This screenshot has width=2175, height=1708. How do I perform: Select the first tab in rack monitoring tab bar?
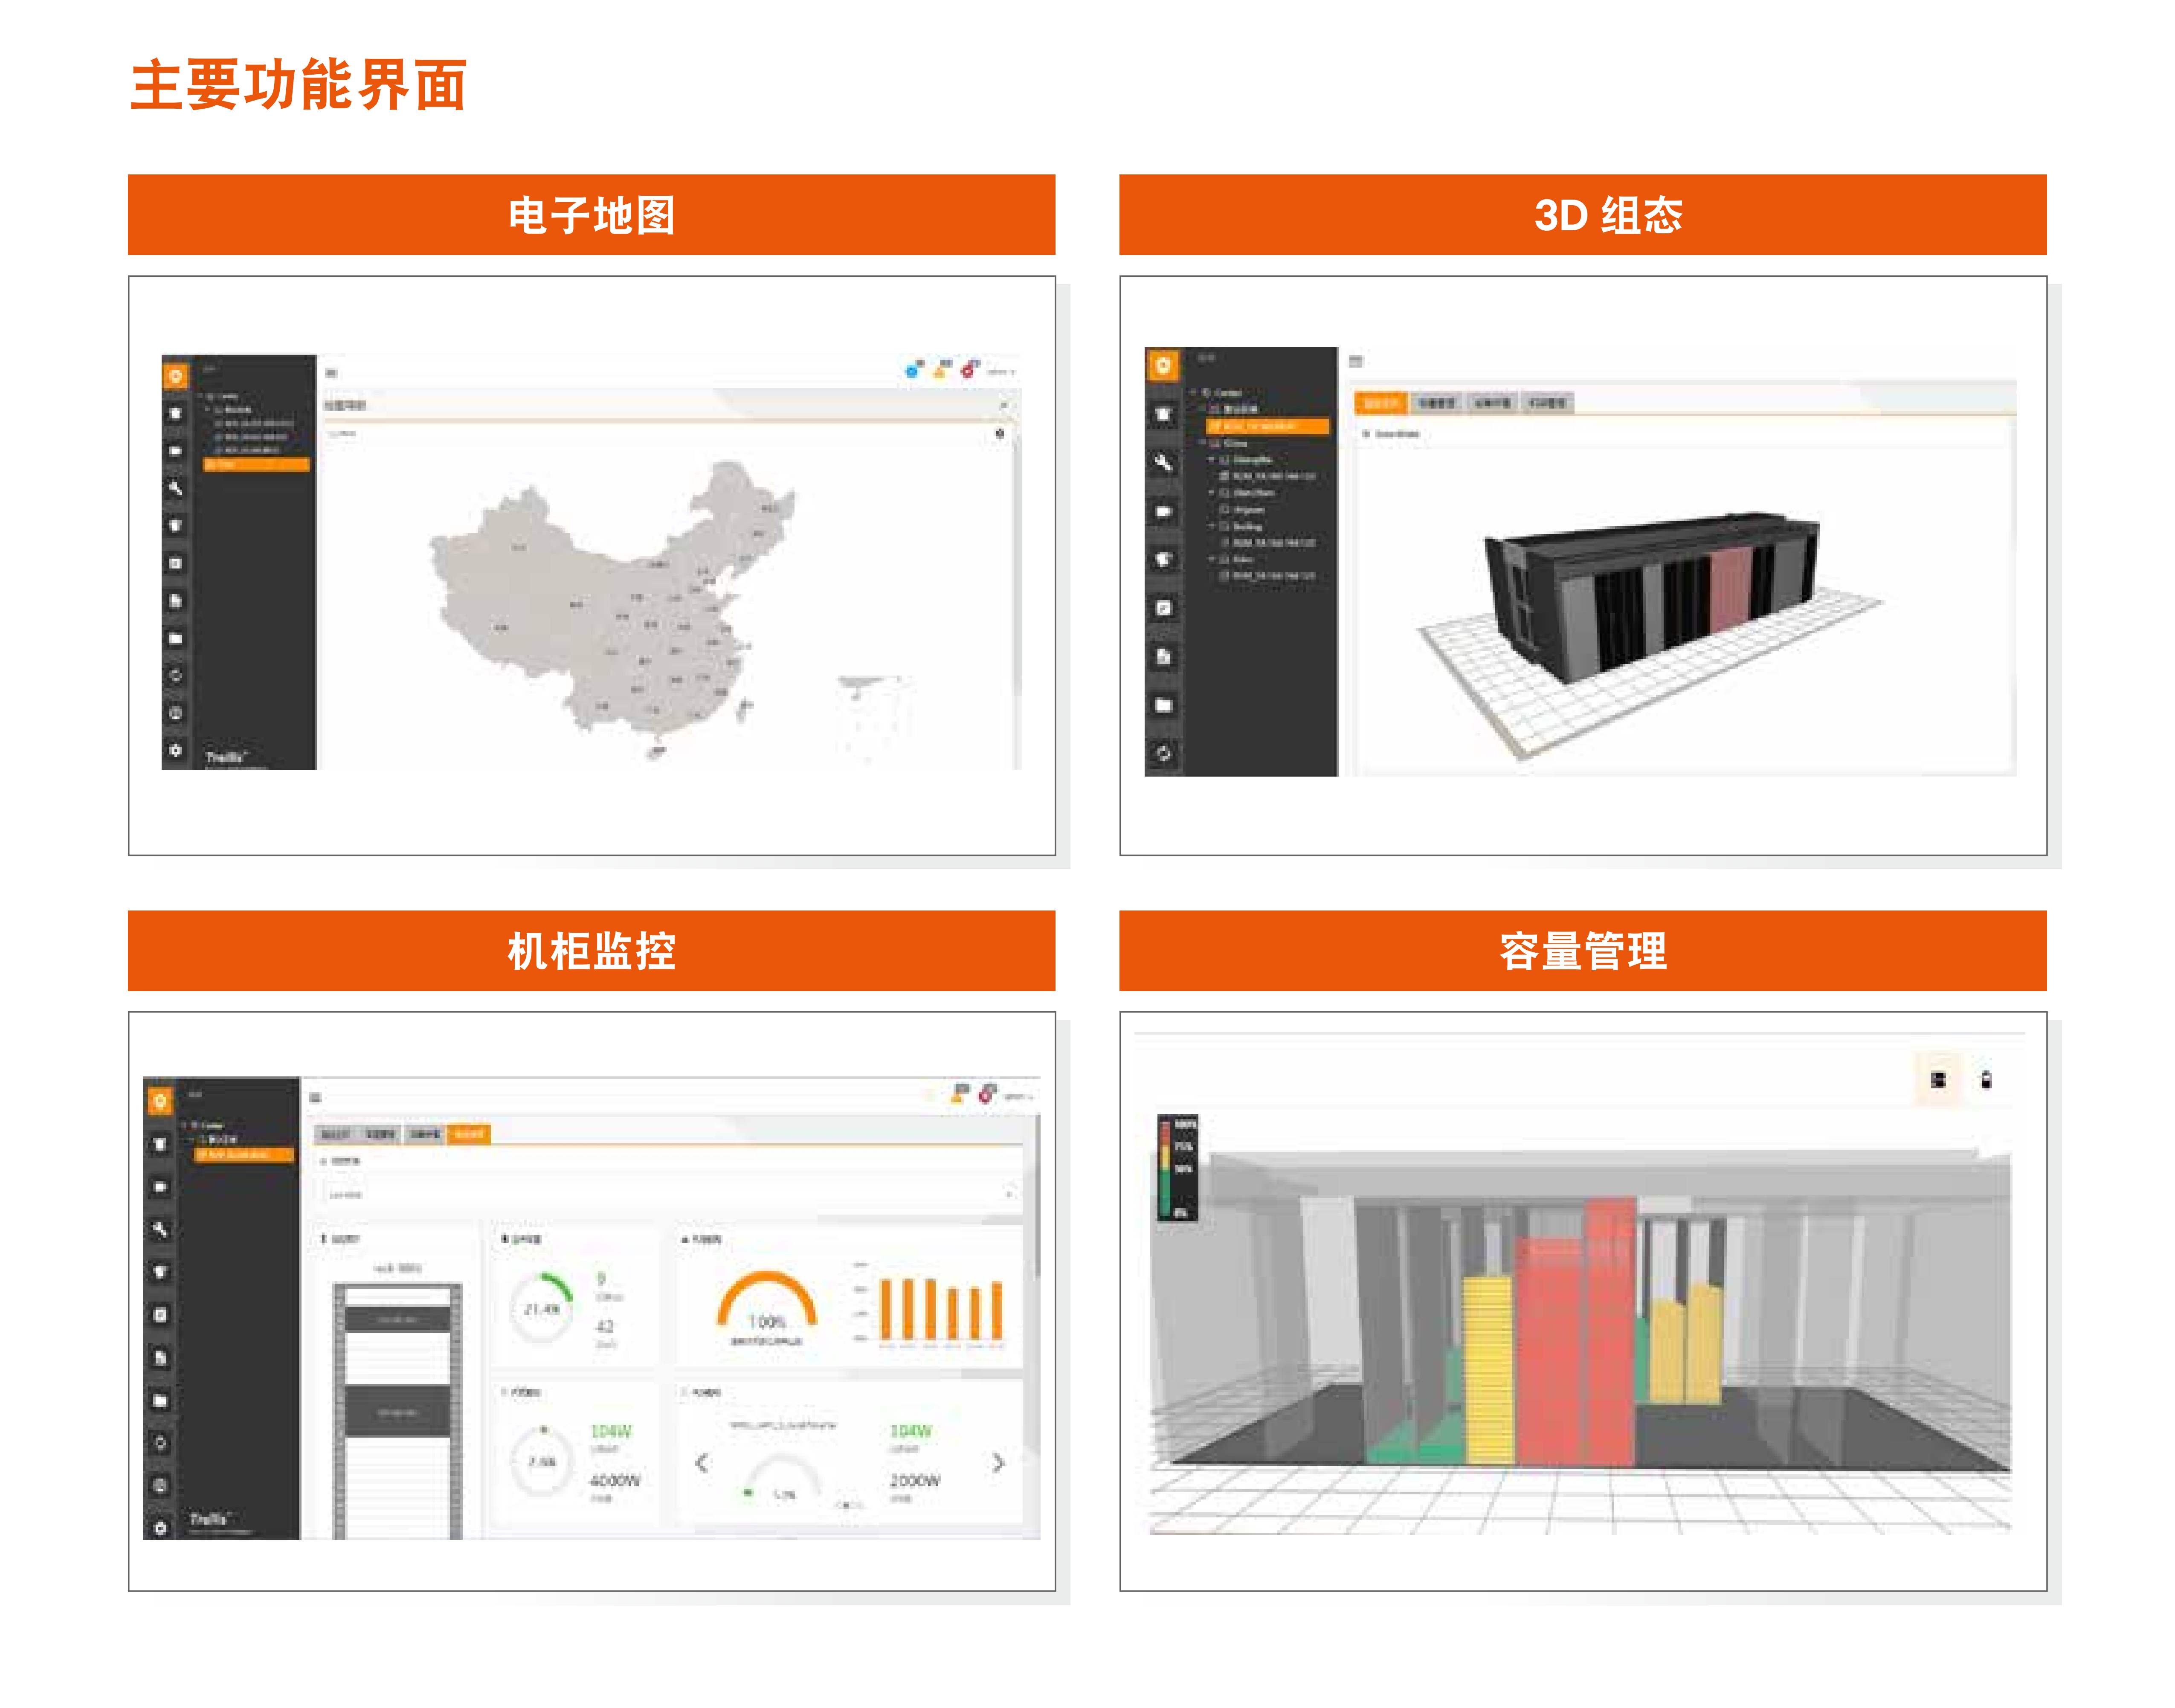pos(336,1134)
